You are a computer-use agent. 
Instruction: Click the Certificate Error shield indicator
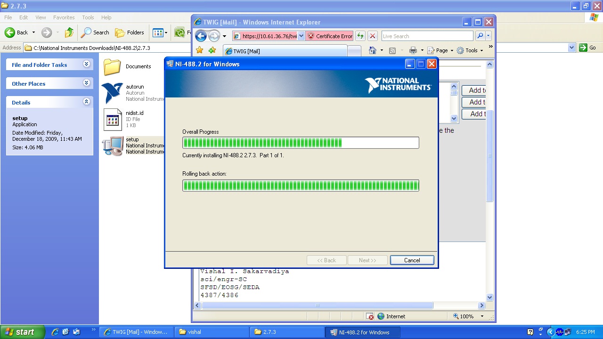(330, 36)
